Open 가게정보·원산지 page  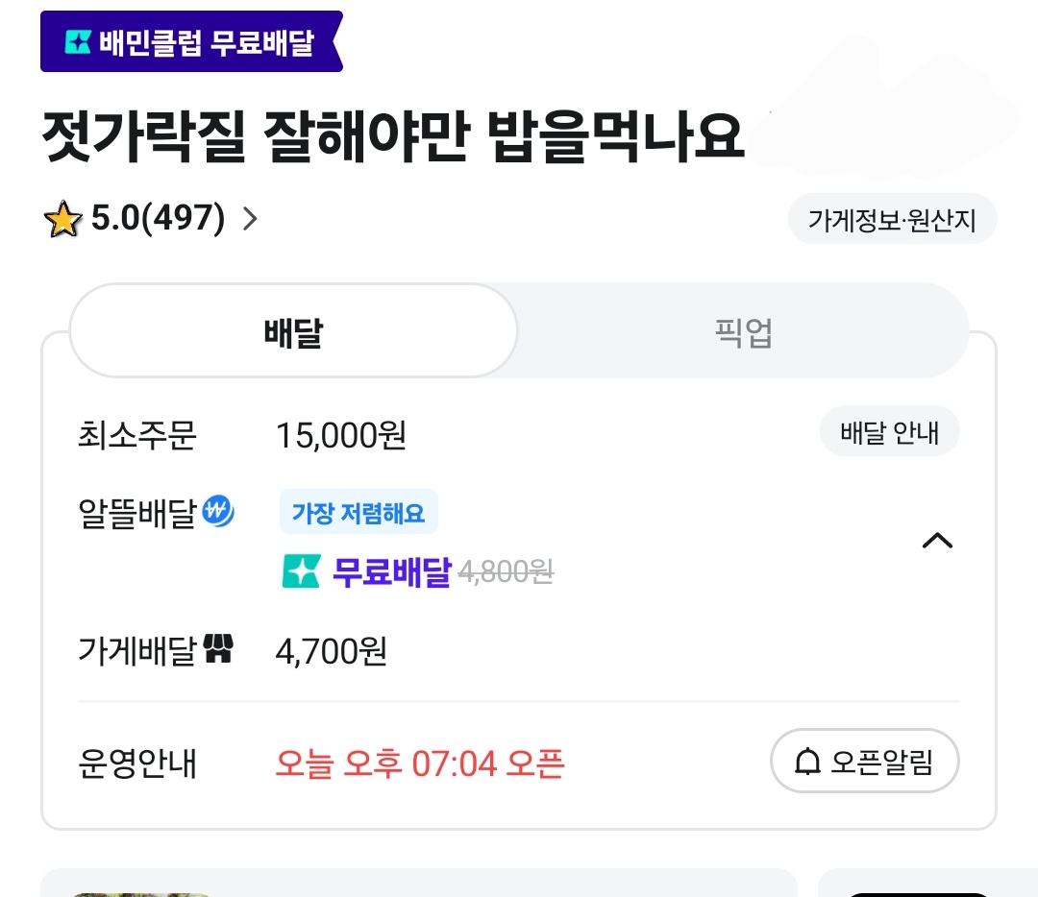pos(892,220)
